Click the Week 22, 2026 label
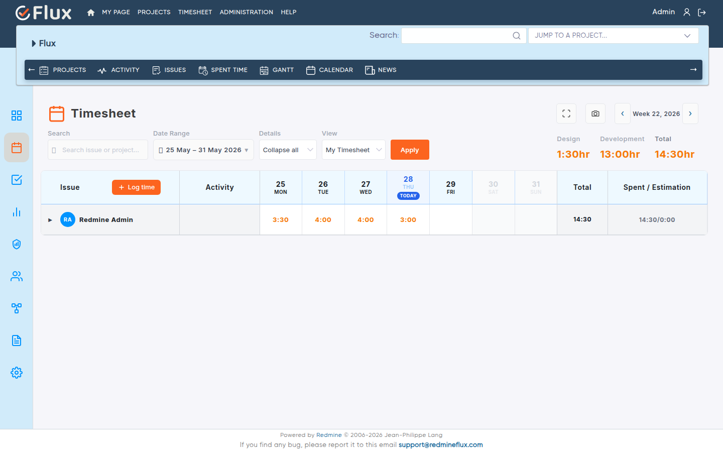 pyautogui.click(x=656, y=114)
